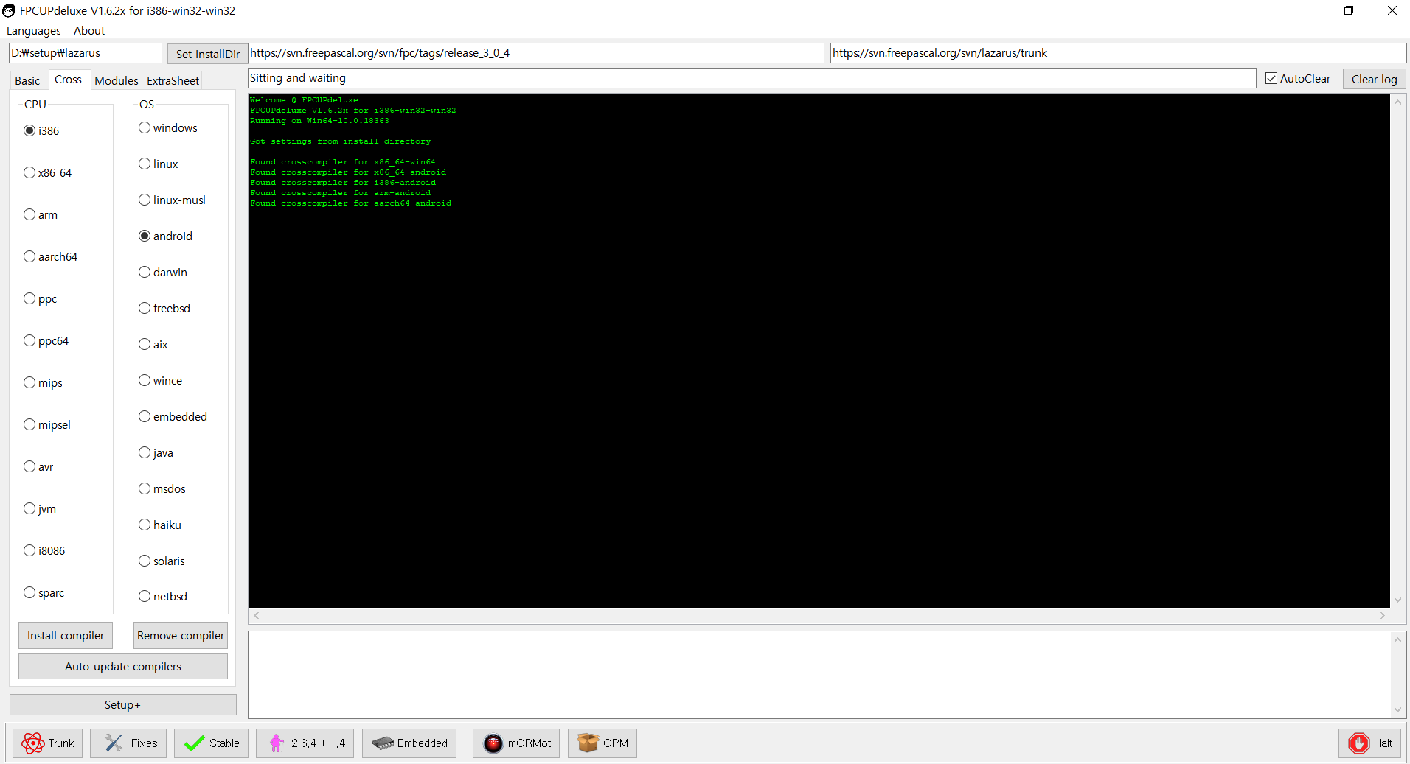Click the 'Got settings from install directory' line
Screen dimensions: 1410x764
click(340, 141)
